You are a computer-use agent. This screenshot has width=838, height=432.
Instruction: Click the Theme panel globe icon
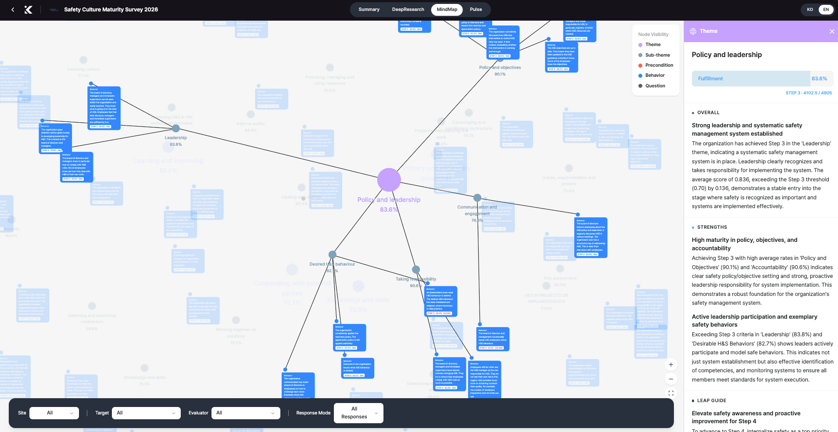[693, 31]
